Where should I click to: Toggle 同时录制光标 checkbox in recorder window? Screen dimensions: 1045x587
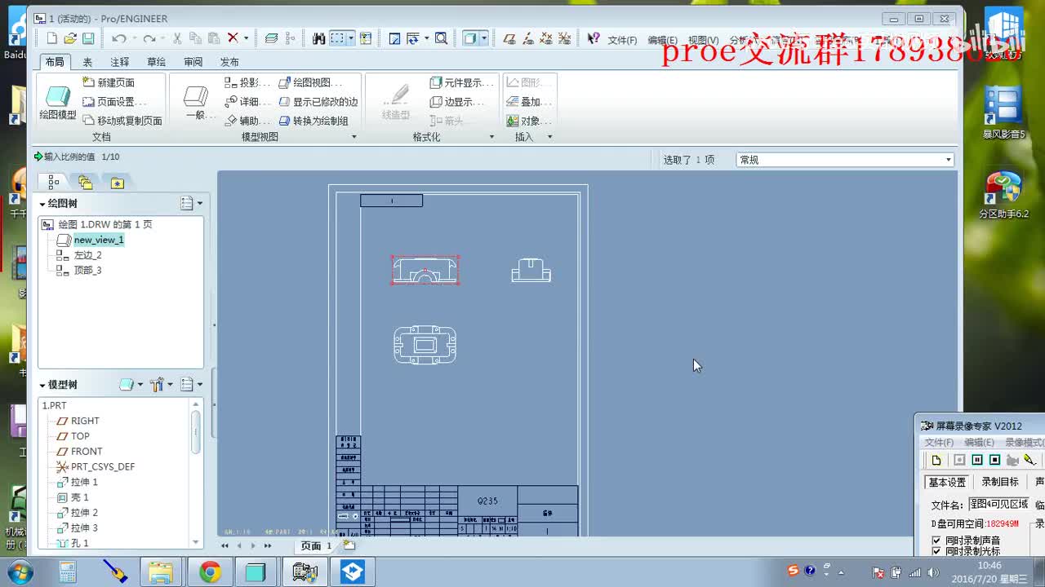click(936, 552)
